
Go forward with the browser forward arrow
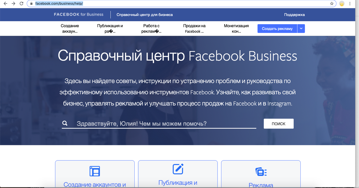(x=13, y=4)
